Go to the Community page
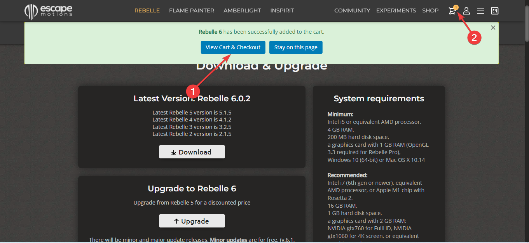The height and width of the screenshot is (243, 529). [x=352, y=11]
